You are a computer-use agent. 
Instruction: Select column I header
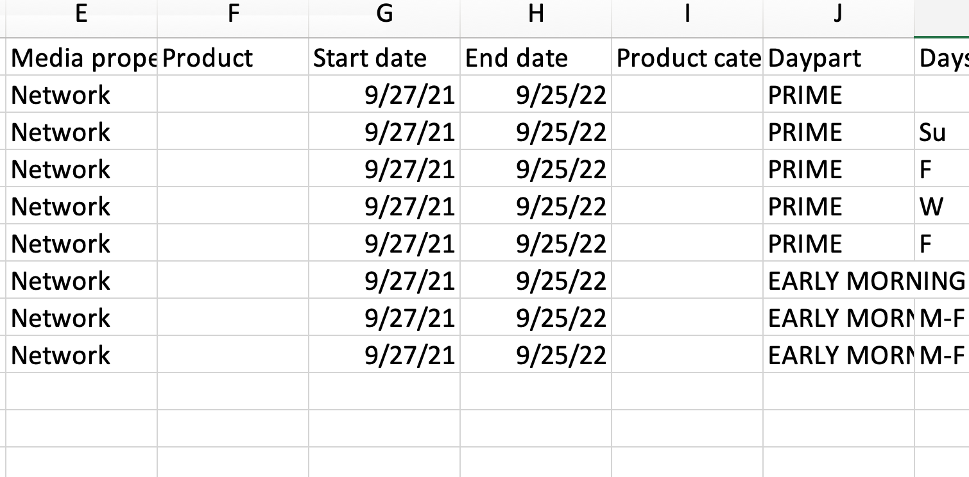[x=687, y=13]
